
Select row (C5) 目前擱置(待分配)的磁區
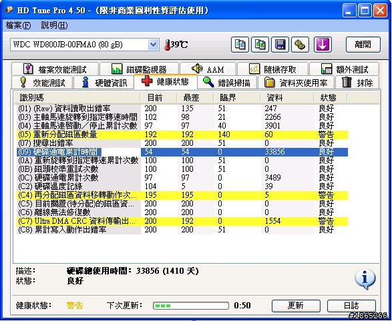click(x=182, y=204)
